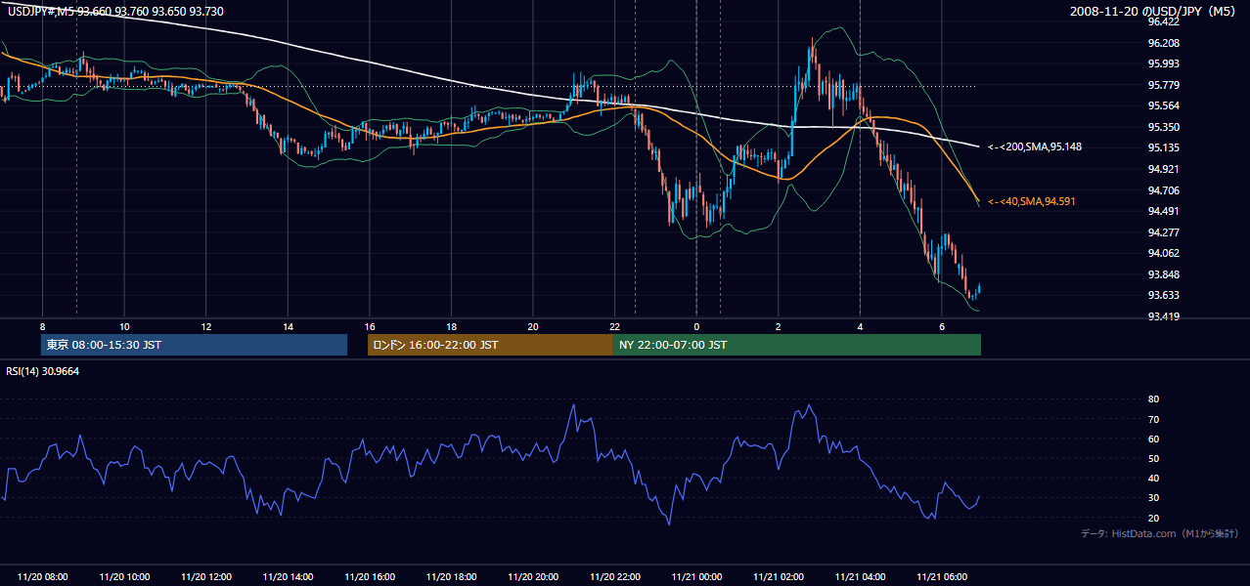Click price axis value 96.208
1250x586 pixels.
coord(1163,43)
